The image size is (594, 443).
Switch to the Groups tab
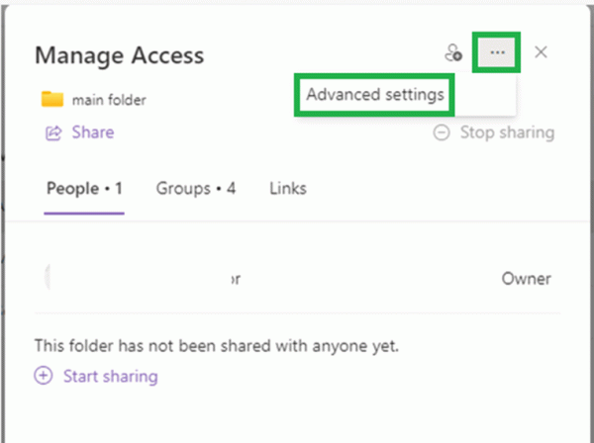tap(195, 188)
